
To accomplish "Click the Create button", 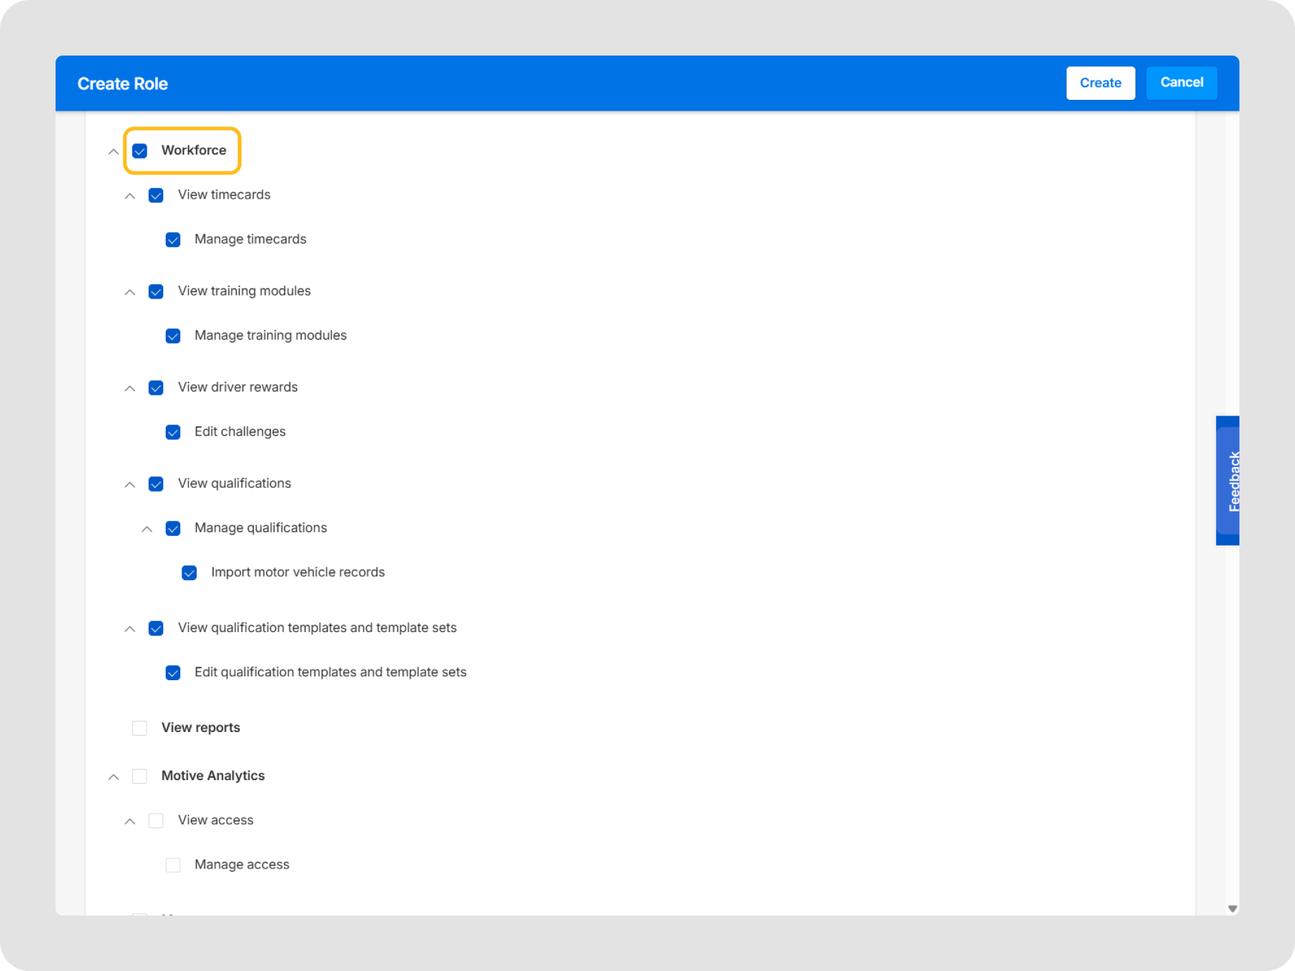I will [1100, 83].
